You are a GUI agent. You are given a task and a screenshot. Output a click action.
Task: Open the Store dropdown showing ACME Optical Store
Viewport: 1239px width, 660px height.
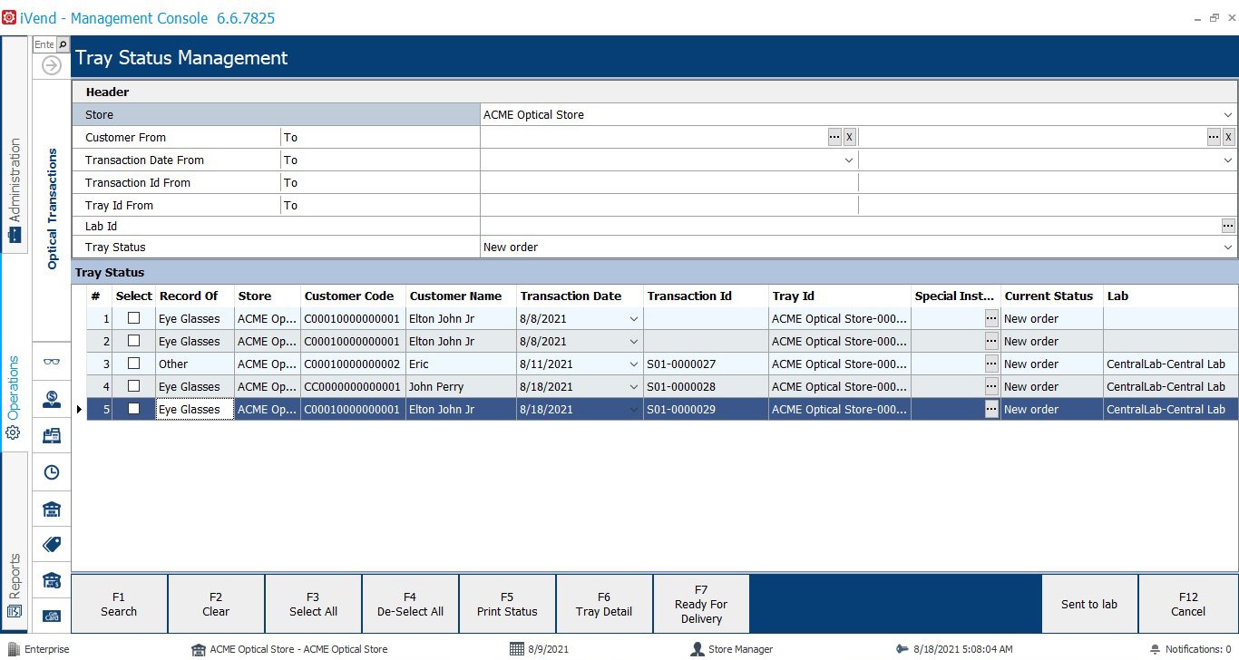(x=1229, y=114)
